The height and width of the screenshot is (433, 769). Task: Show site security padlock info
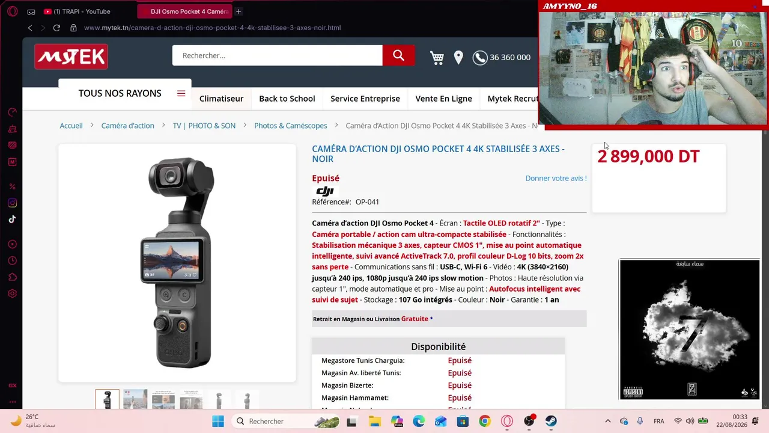pos(73,28)
